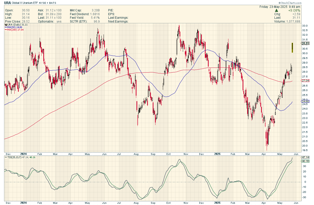Click the yellow highlighted latest candlestick
Viewport: 314px width, 205px height.
(292, 48)
